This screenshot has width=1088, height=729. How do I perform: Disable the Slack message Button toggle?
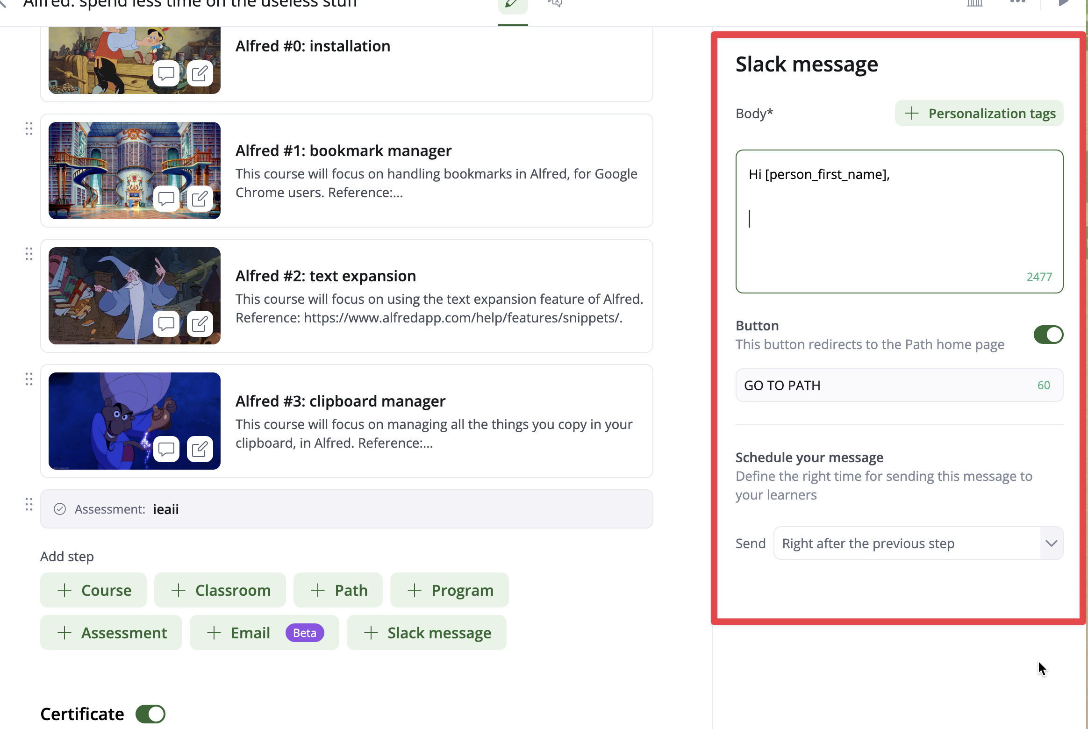(1048, 335)
